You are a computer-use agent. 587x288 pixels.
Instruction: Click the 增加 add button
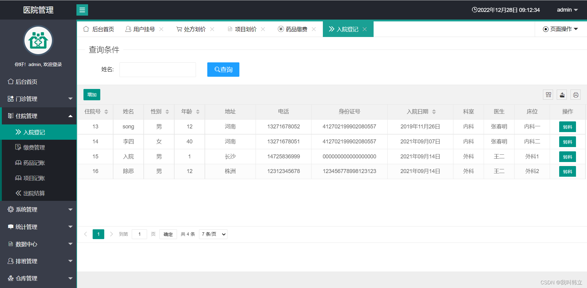[92, 94]
